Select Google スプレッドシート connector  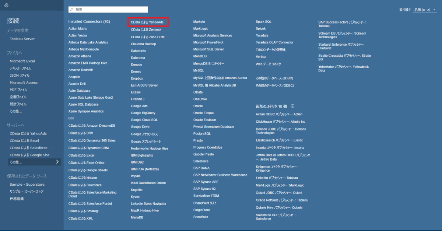tap(146, 141)
